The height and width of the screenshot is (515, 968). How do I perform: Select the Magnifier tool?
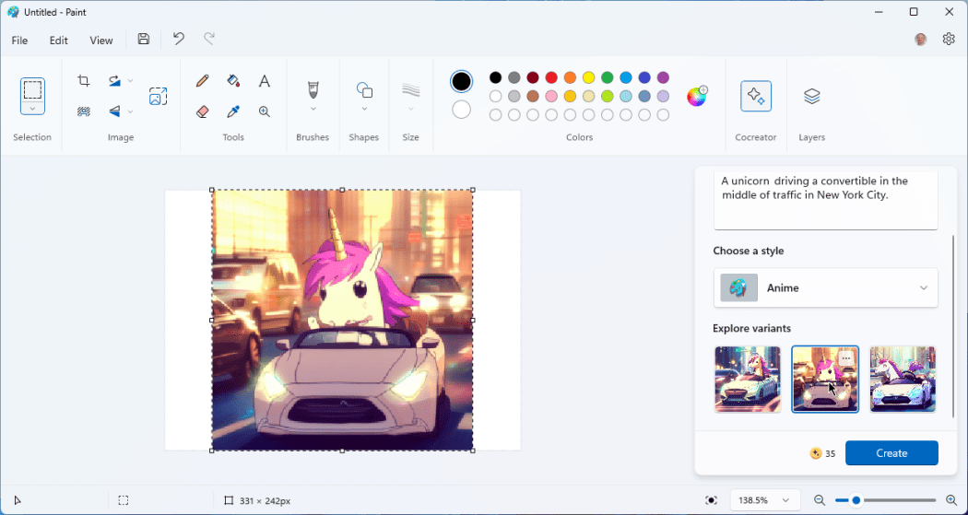coord(264,111)
